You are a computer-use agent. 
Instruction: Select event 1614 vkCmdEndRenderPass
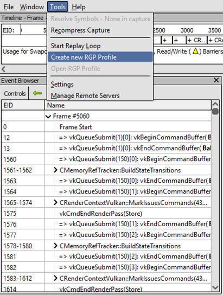pos(106,289)
